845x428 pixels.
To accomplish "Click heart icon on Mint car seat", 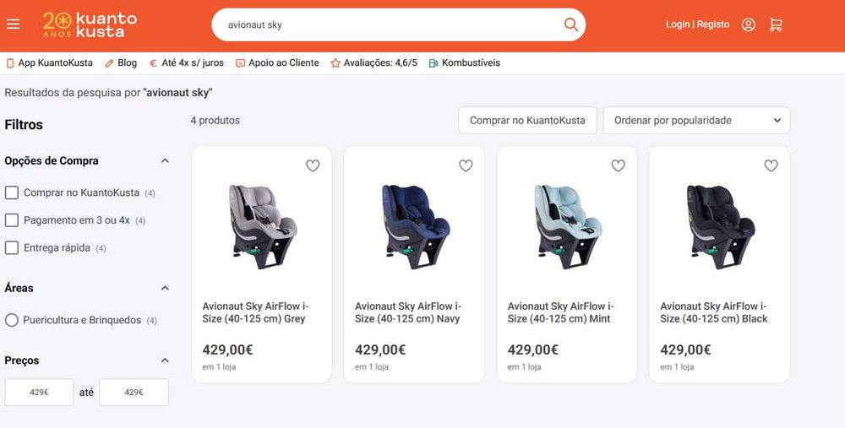I will click(618, 165).
